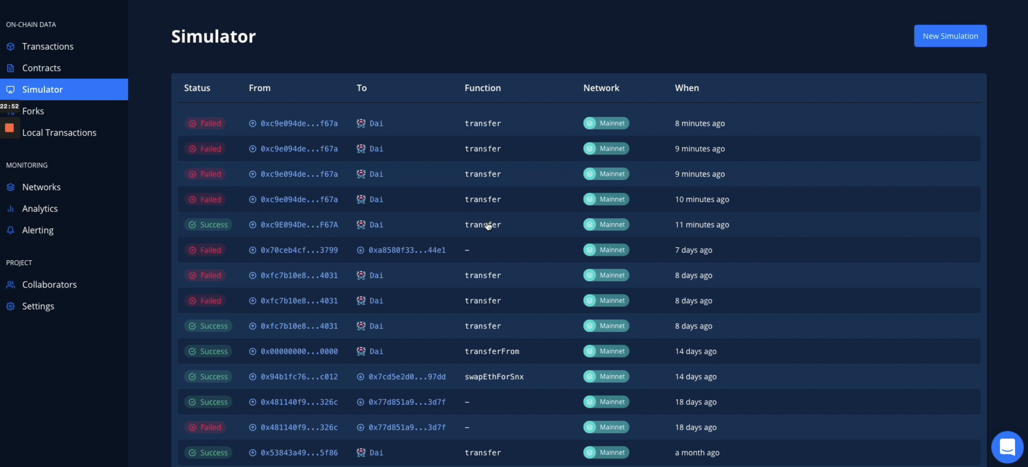
Task: Start a New Simulation
Action: 950,36
